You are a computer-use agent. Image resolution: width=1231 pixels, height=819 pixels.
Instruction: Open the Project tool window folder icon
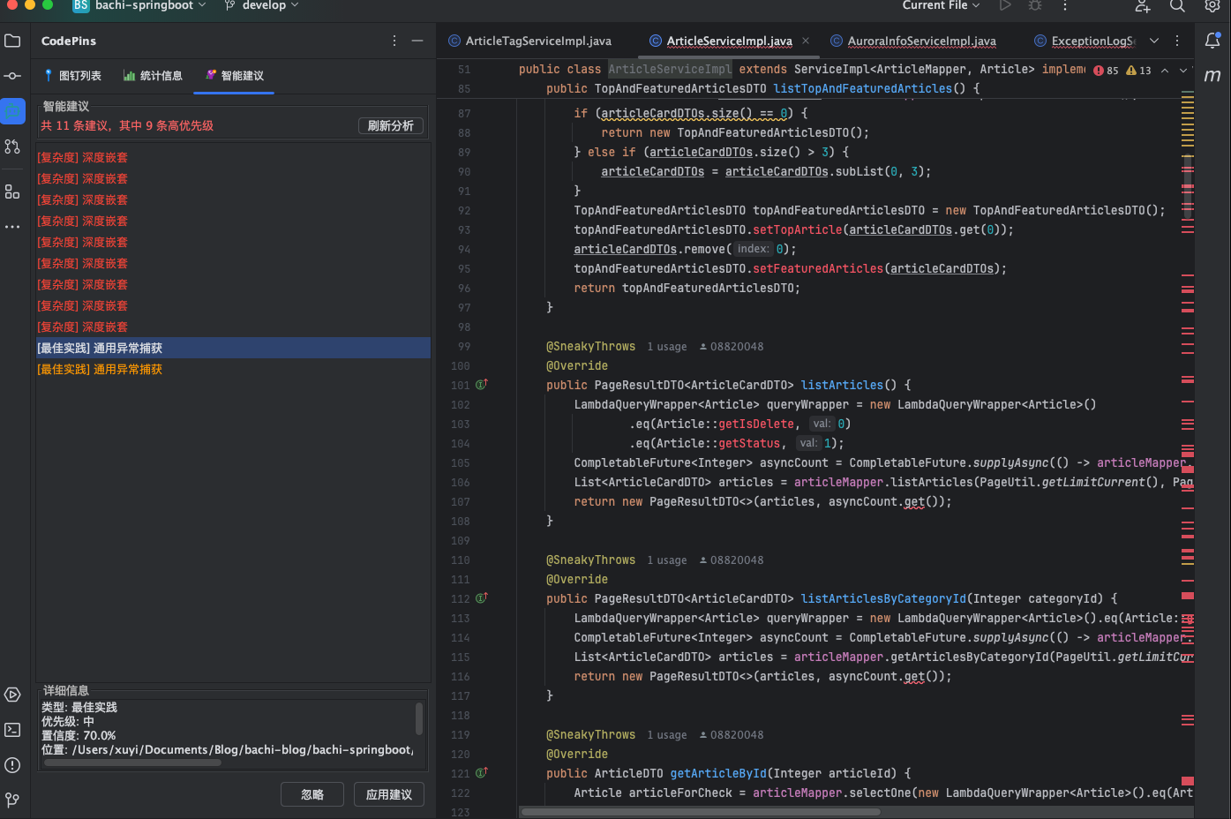click(12, 41)
